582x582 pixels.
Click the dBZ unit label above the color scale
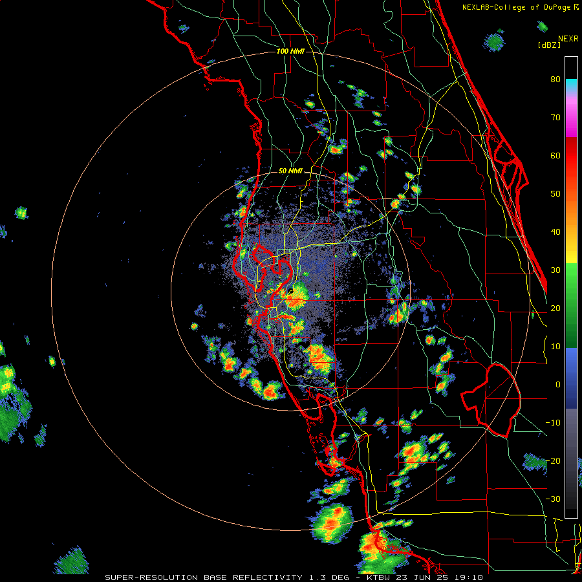tap(549, 45)
